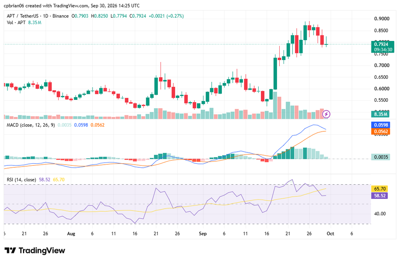Click the +0.0021 (+0.27%) change text

166,16
